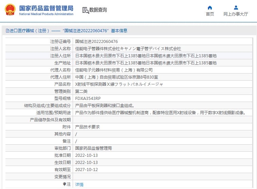Select registration number 国械注进20222060476 cell
The image size is (257, 189).
[x=96, y=42]
